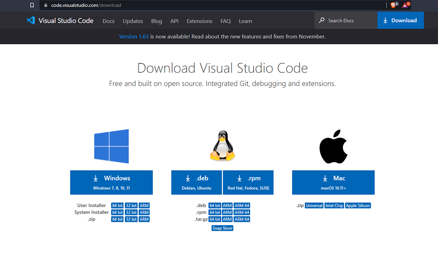Click the bookmark icon in address bar

tap(32, 5)
